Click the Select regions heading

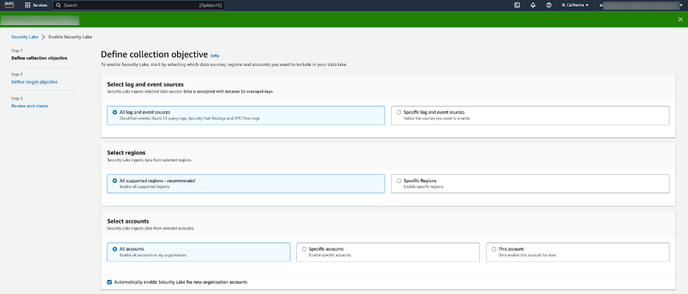(126, 153)
